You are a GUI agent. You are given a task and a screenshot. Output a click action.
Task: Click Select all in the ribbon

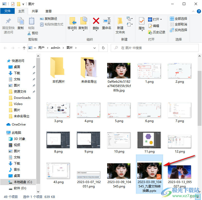[179, 19]
